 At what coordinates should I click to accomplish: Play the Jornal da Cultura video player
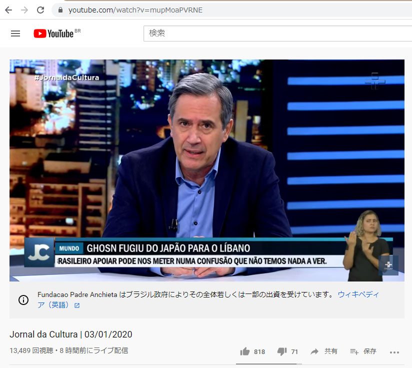pyautogui.click(x=207, y=170)
